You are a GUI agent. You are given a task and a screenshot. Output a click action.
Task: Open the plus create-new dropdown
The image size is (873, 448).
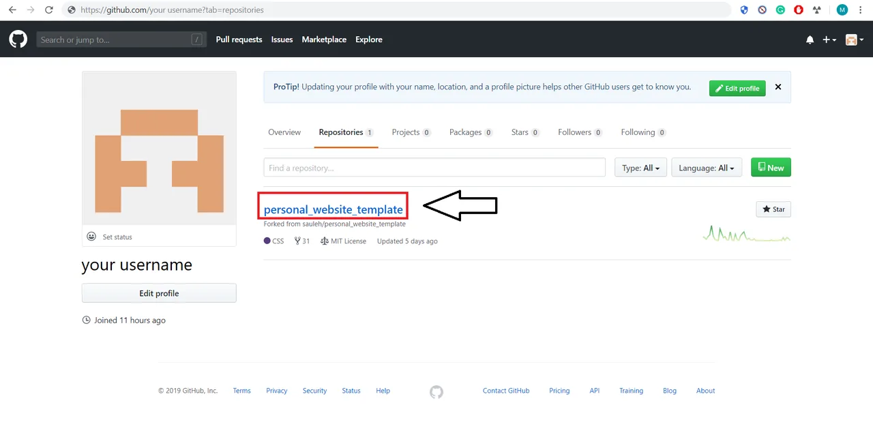[x=829, y=40]
